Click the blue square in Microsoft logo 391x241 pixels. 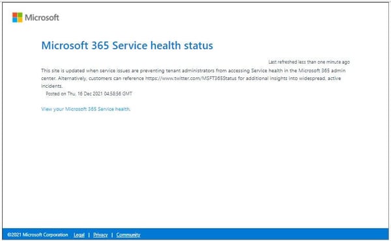pos(15,20)
